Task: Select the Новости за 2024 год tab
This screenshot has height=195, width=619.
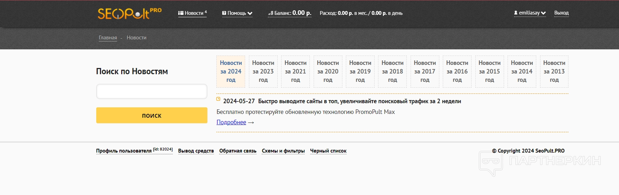Action: pos(231,71)
